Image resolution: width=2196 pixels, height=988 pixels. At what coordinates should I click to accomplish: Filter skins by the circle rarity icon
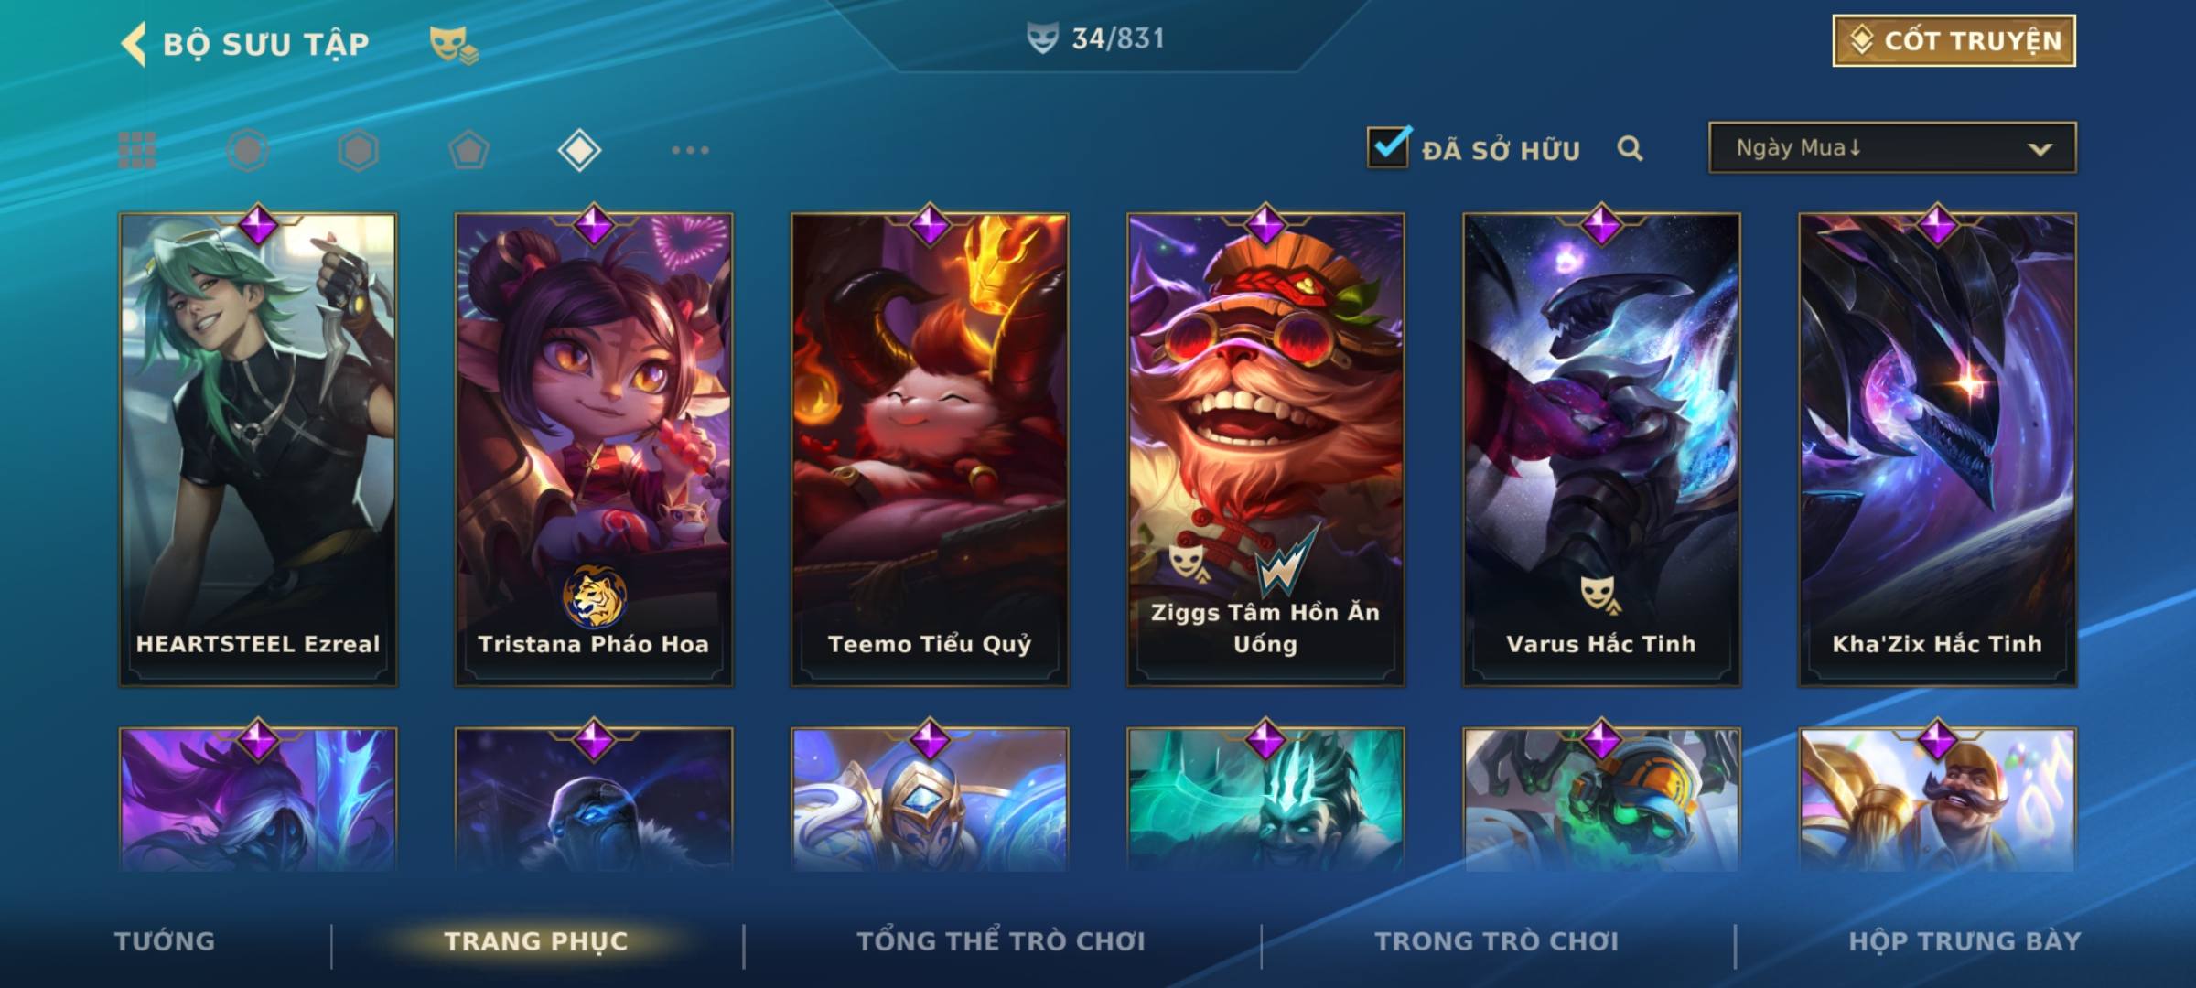(248, 150)
